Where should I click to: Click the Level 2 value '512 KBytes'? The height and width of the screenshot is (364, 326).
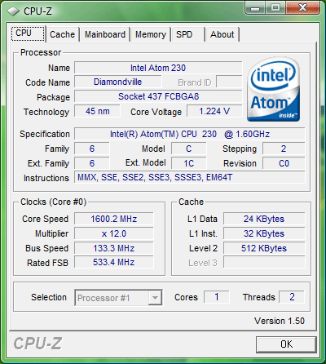(x=264, y=248)
